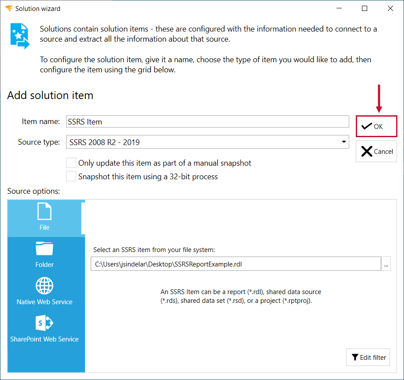The height and width of the screenshot is (380, 404).
Task: Click the 'Source options:' label
Action: [x=33, y=191]
